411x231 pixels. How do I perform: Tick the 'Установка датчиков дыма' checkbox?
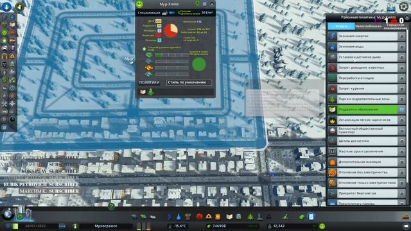(402, 57)
